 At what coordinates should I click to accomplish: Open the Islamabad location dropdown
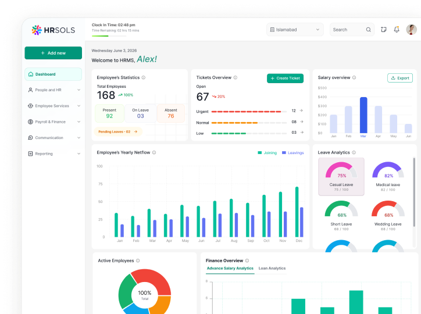coord(295,30)
